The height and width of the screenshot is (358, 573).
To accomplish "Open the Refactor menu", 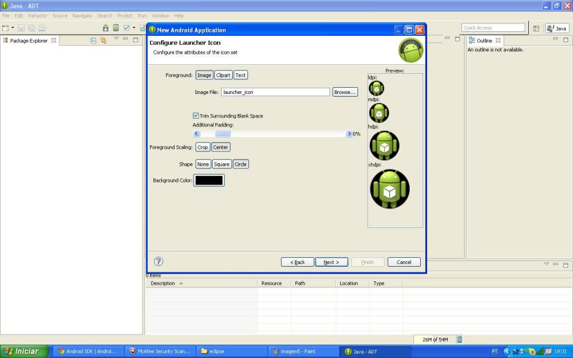I will [37, 16].
